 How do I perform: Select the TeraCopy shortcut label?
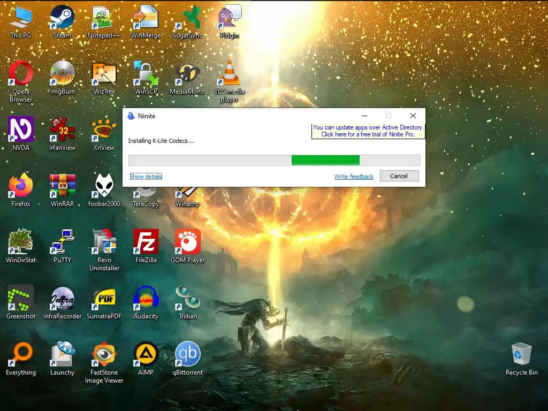coord(146,204)
